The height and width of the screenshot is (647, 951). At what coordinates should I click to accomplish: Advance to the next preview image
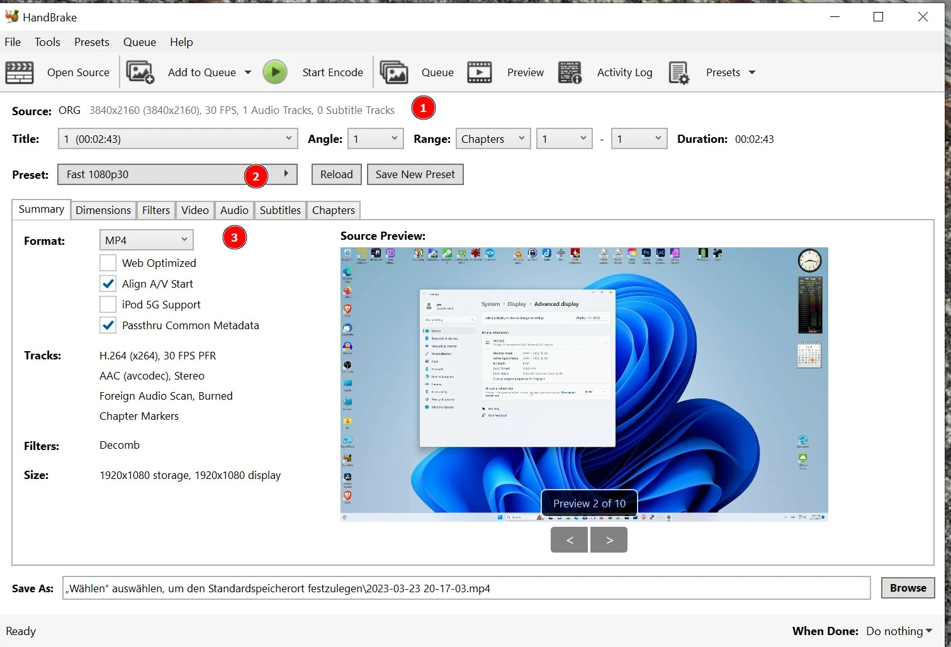pyautogui.click(x=608, y=539)
